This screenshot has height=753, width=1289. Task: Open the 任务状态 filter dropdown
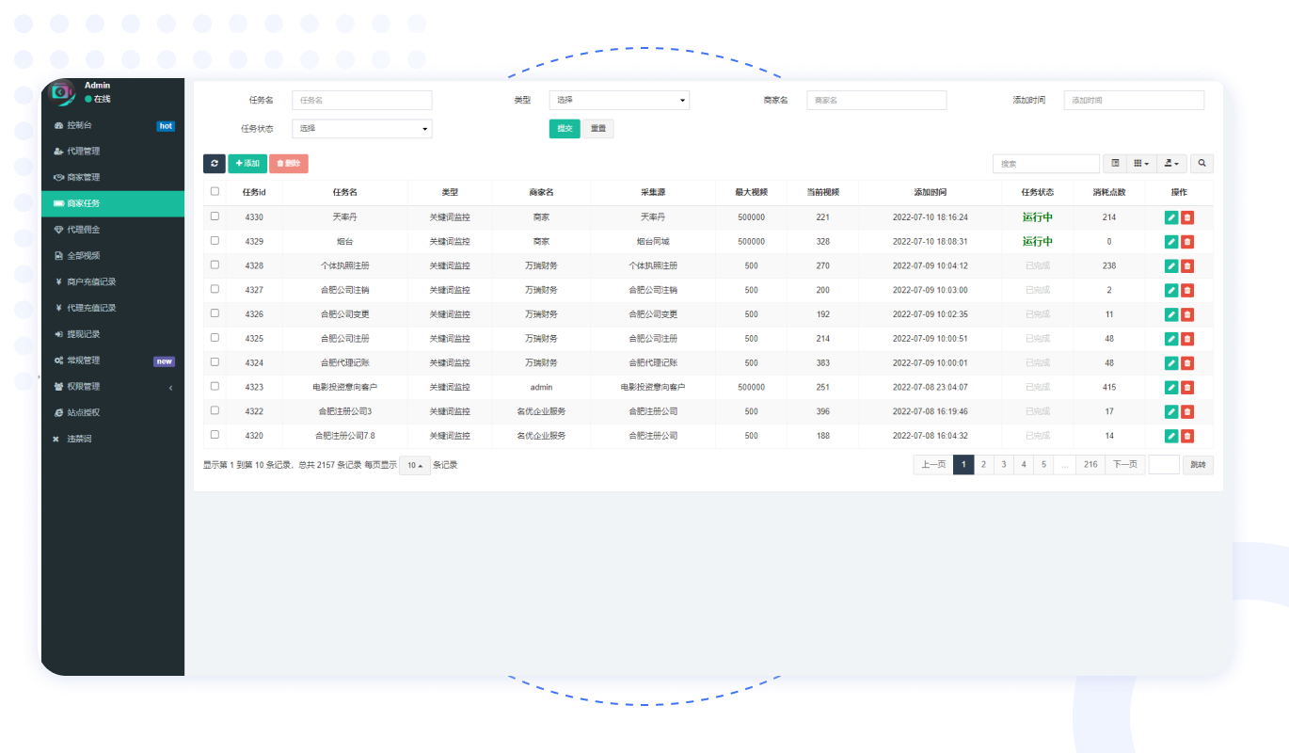[361, 129]
